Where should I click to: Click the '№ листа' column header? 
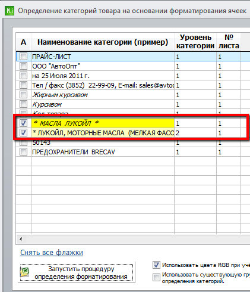(x=229, y=42)
